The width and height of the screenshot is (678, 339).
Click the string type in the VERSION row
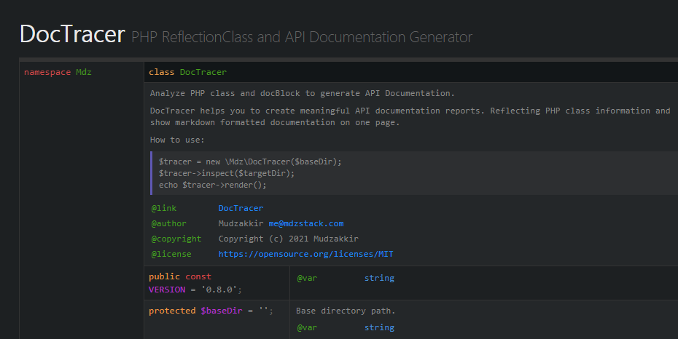coord(379,278)
